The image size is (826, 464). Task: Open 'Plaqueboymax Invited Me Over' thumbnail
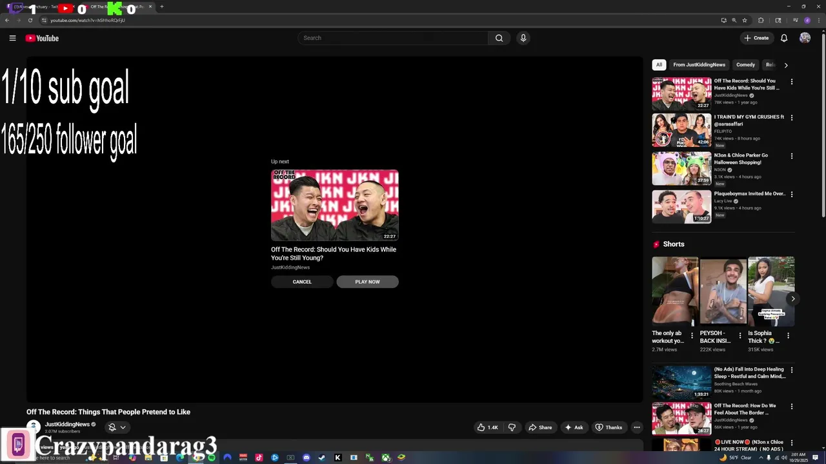click(681, 206)
